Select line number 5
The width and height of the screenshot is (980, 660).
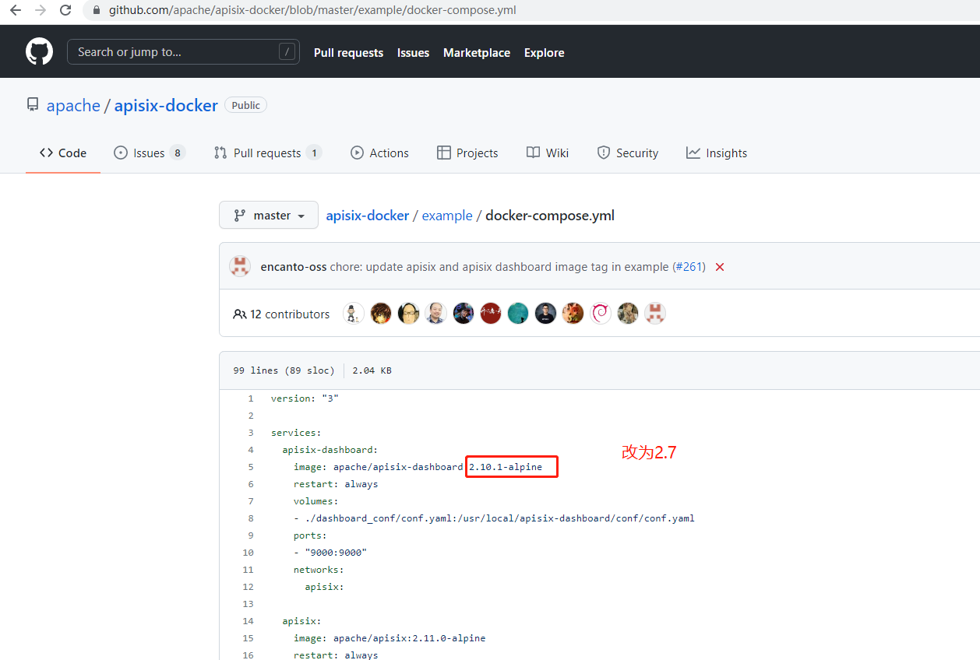(251, 467)
